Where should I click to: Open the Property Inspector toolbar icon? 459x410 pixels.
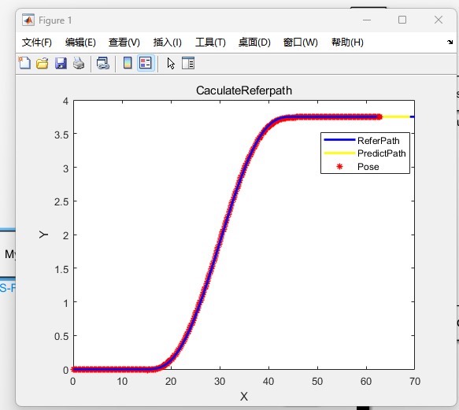tap(188, 63)
